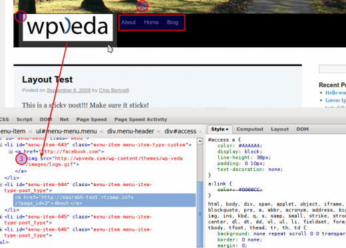
Task: Click the red annotation marker 1
Action: coord(21,16)
